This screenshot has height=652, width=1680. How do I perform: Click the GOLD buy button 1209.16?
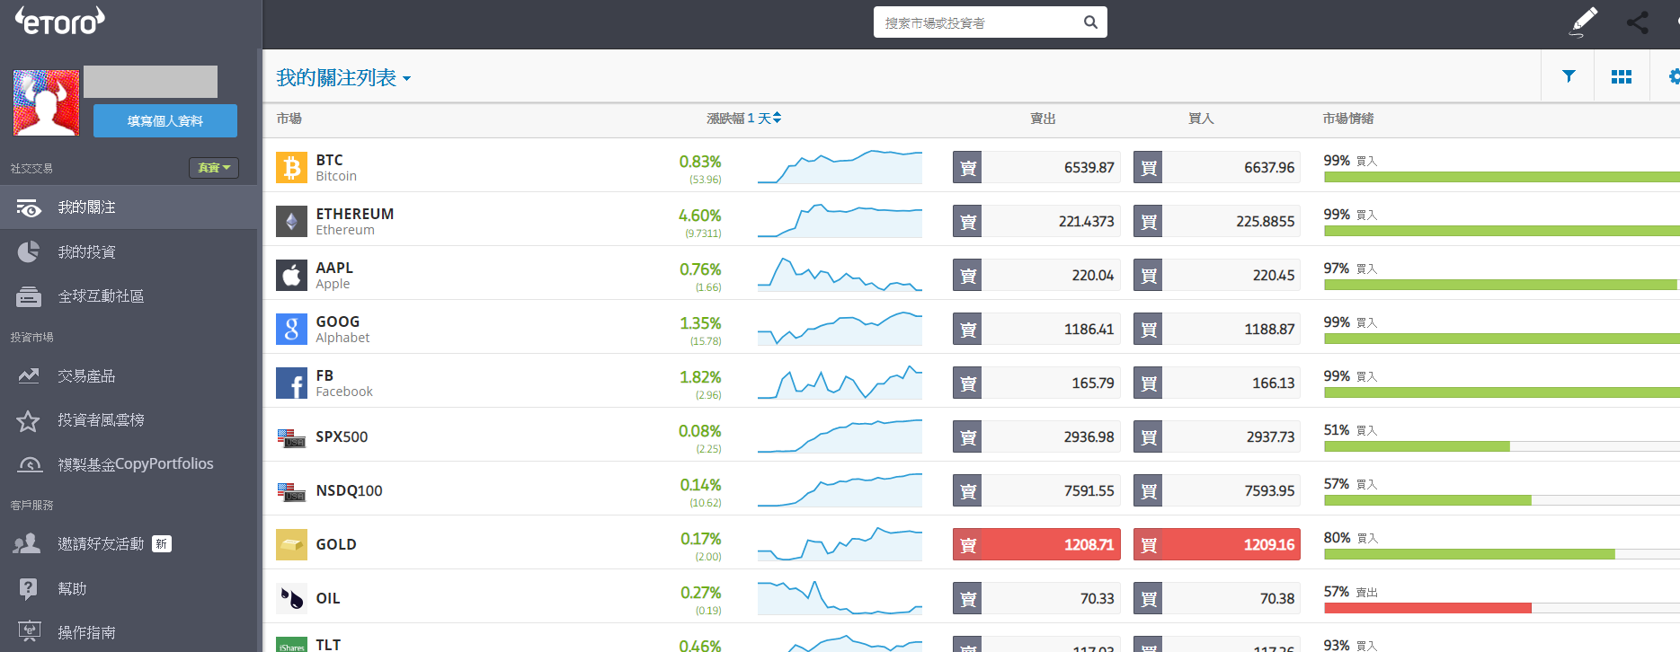pos(1217,544)
